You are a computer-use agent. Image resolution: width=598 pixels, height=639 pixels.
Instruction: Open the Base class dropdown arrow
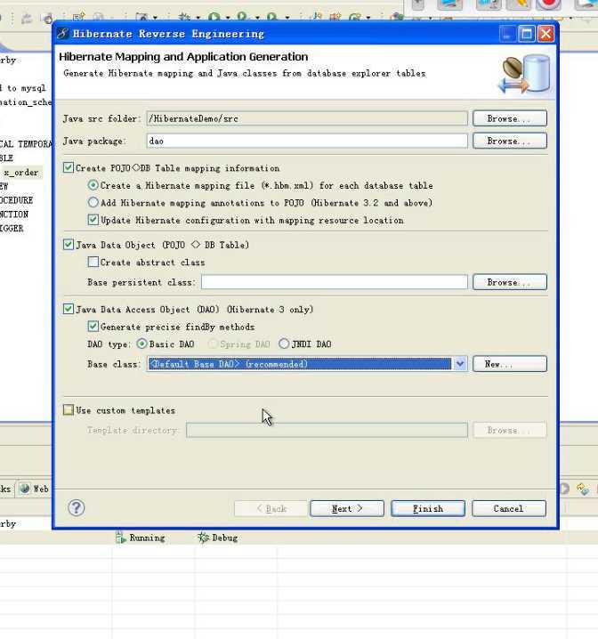pyautogui.click(x=460, y=363)
